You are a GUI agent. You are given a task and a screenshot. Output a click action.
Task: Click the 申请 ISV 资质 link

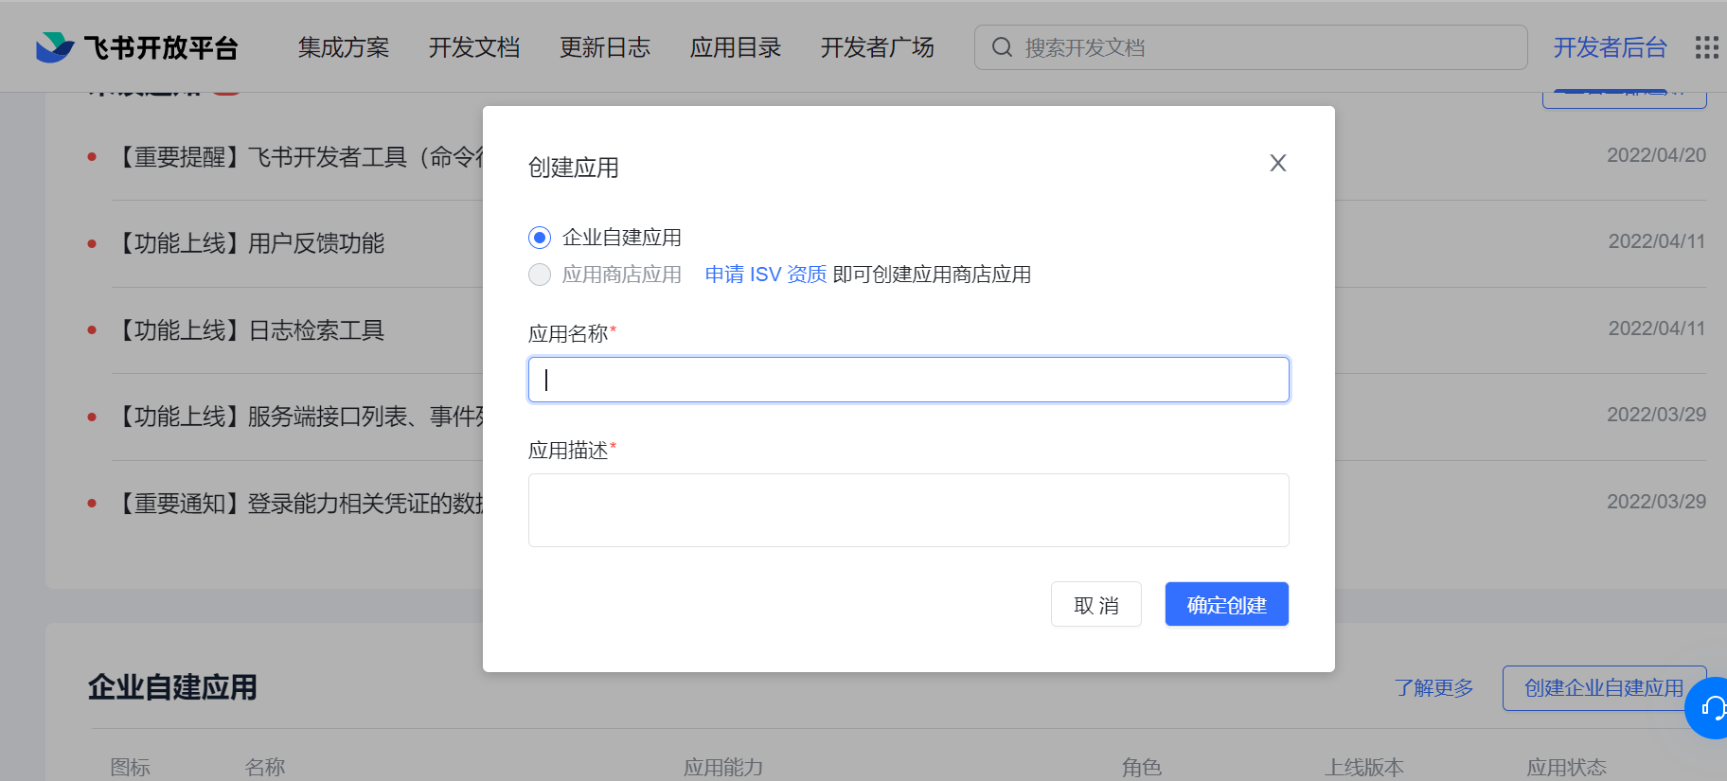765,275
